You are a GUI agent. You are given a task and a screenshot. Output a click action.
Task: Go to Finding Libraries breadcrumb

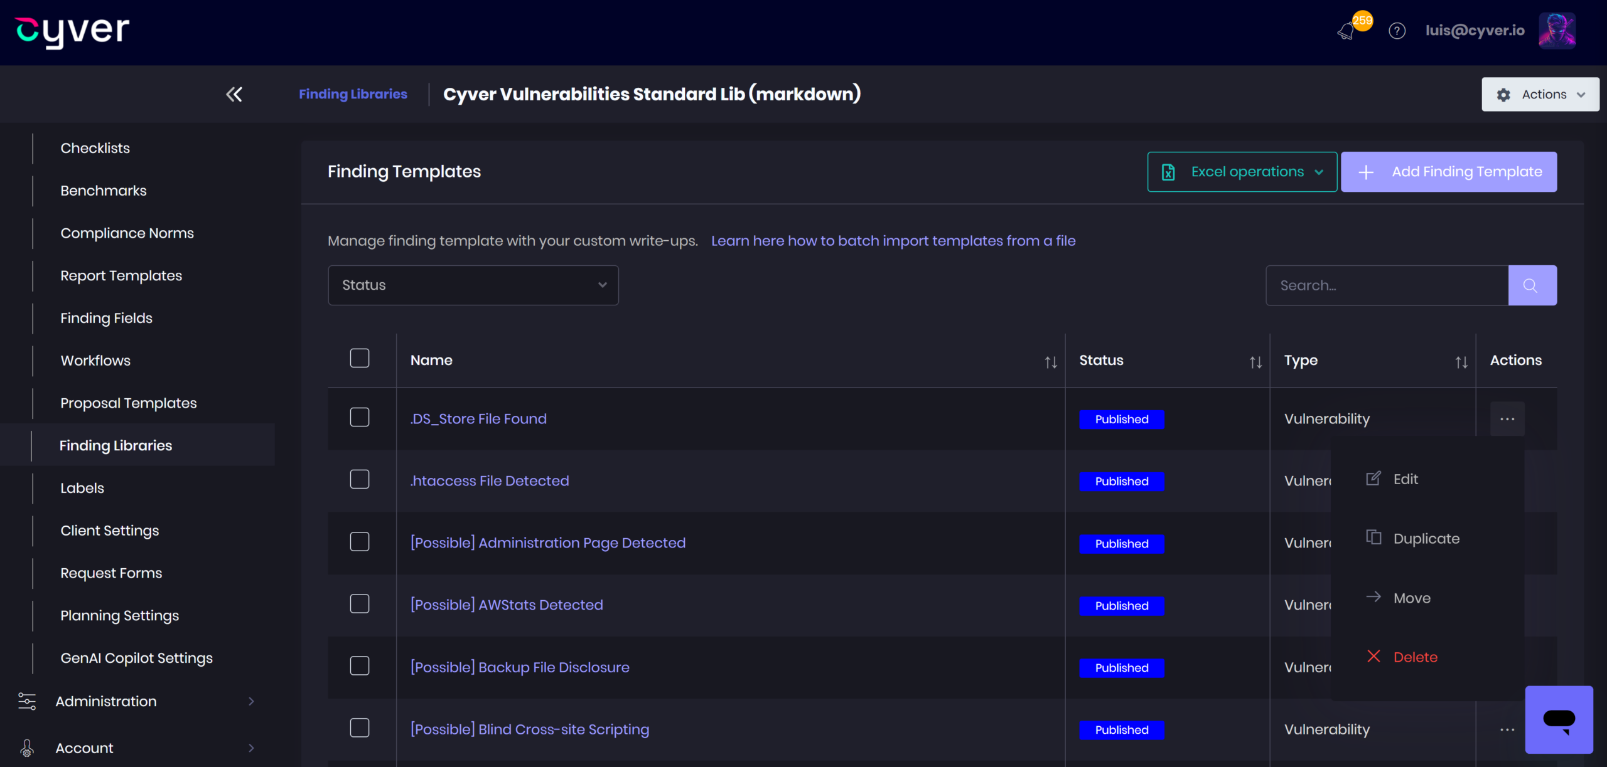coord(353,94)
